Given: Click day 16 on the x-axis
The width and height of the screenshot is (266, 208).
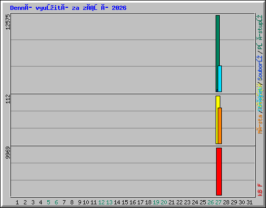Looking at the screenshot, I should (x=132, y=202).
